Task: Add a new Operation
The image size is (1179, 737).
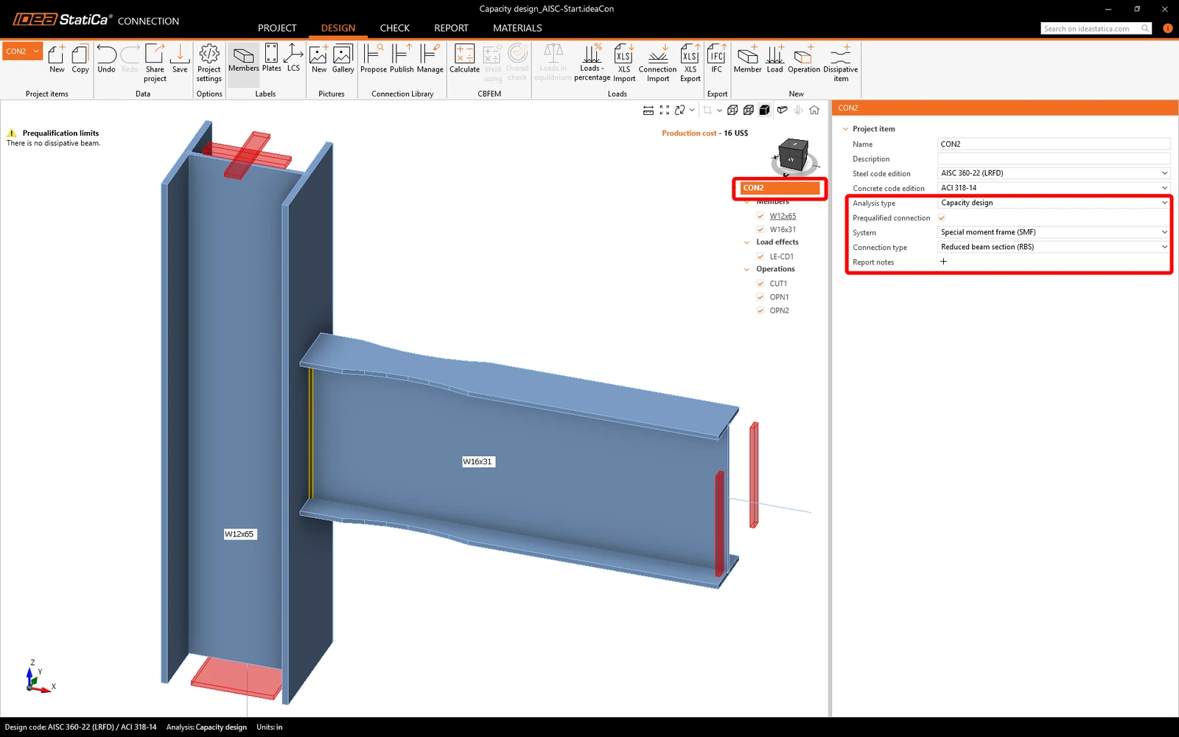Action: pos(804,59)
